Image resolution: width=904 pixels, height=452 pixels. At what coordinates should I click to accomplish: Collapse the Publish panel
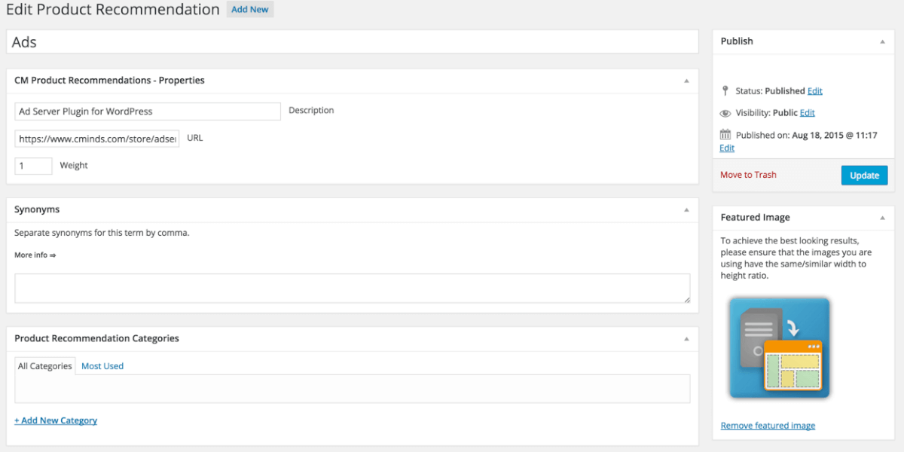882,41
